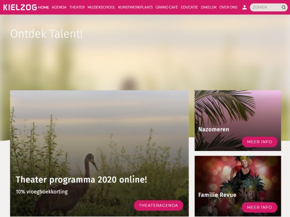Navigate to GRAND CAFÉ
The height and width of the screenshot is (217, 290).
(x=167, y=7)
